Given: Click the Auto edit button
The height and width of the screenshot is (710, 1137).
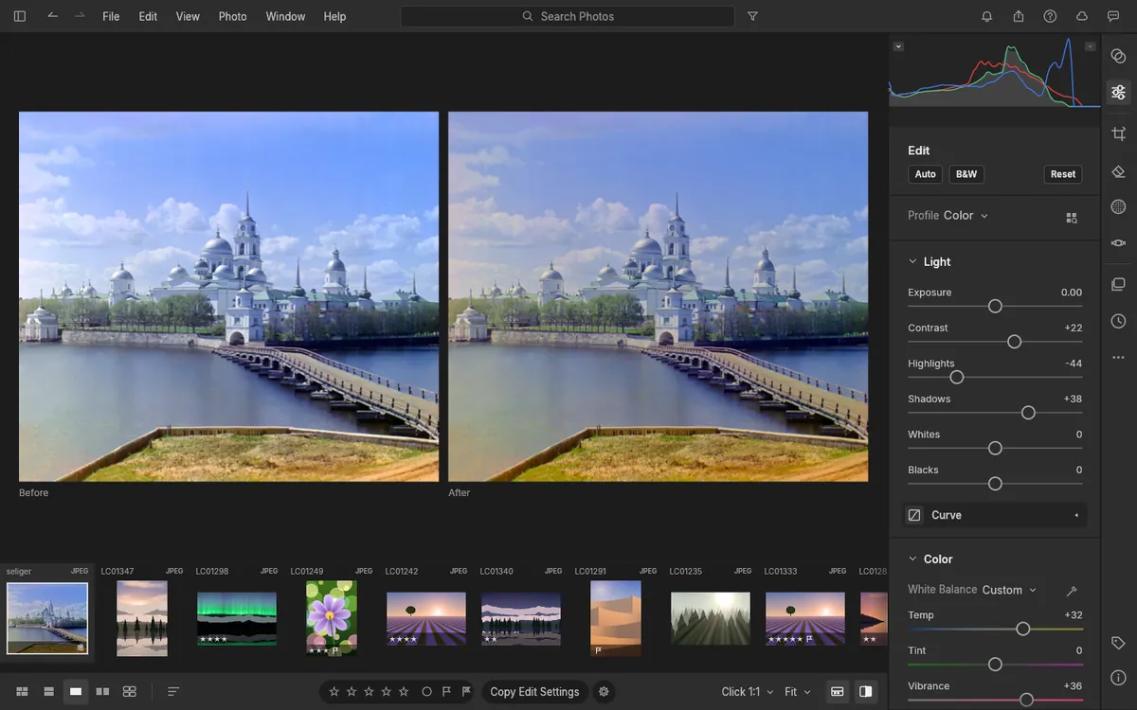Looking at the screenshot, I should [x=926, y=174].
